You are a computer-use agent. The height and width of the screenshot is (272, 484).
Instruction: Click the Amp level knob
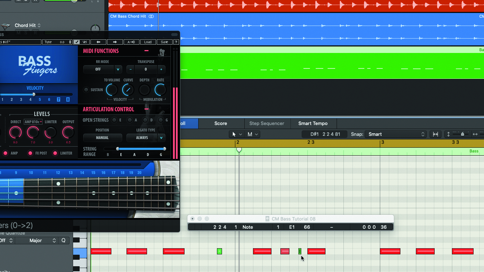tap(33, 133)
